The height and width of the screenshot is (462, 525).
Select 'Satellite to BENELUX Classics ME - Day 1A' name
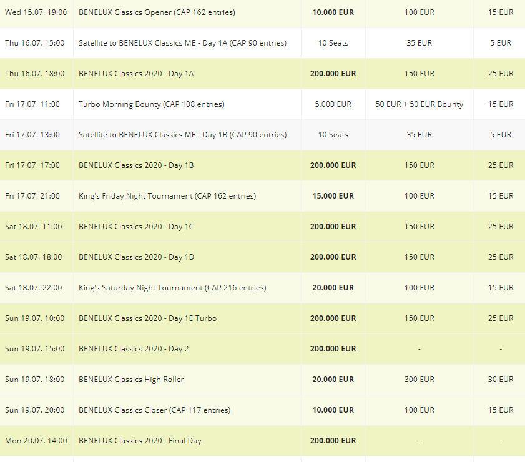coord(182,43)
